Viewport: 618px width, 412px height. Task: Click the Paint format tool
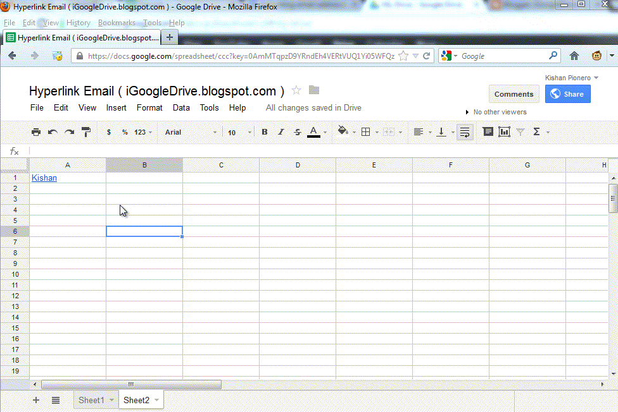(85, 132)
